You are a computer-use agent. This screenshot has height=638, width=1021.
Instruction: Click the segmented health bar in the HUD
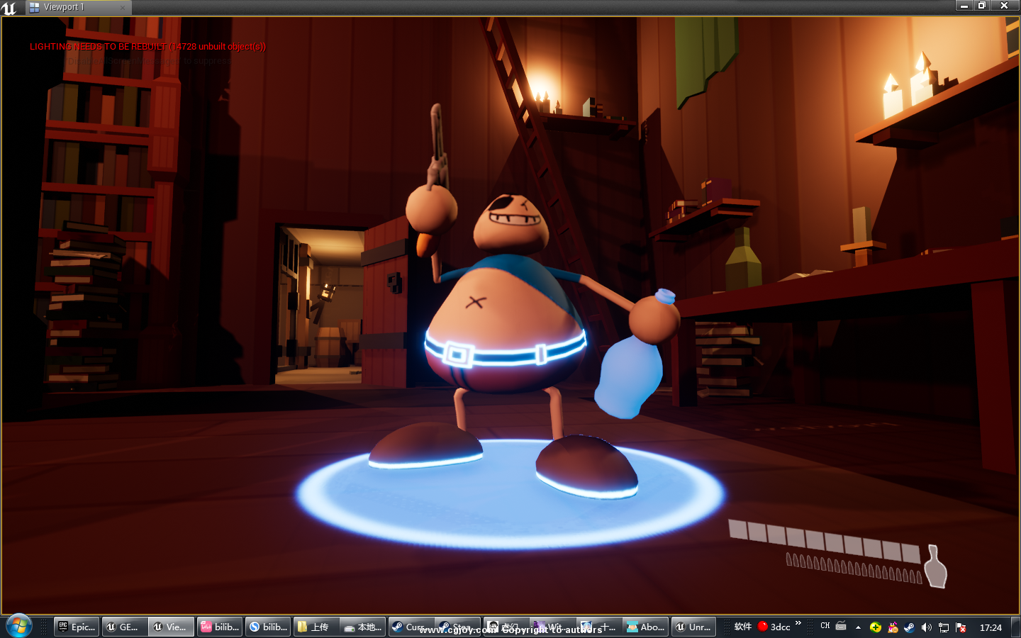tap(824, 542)
